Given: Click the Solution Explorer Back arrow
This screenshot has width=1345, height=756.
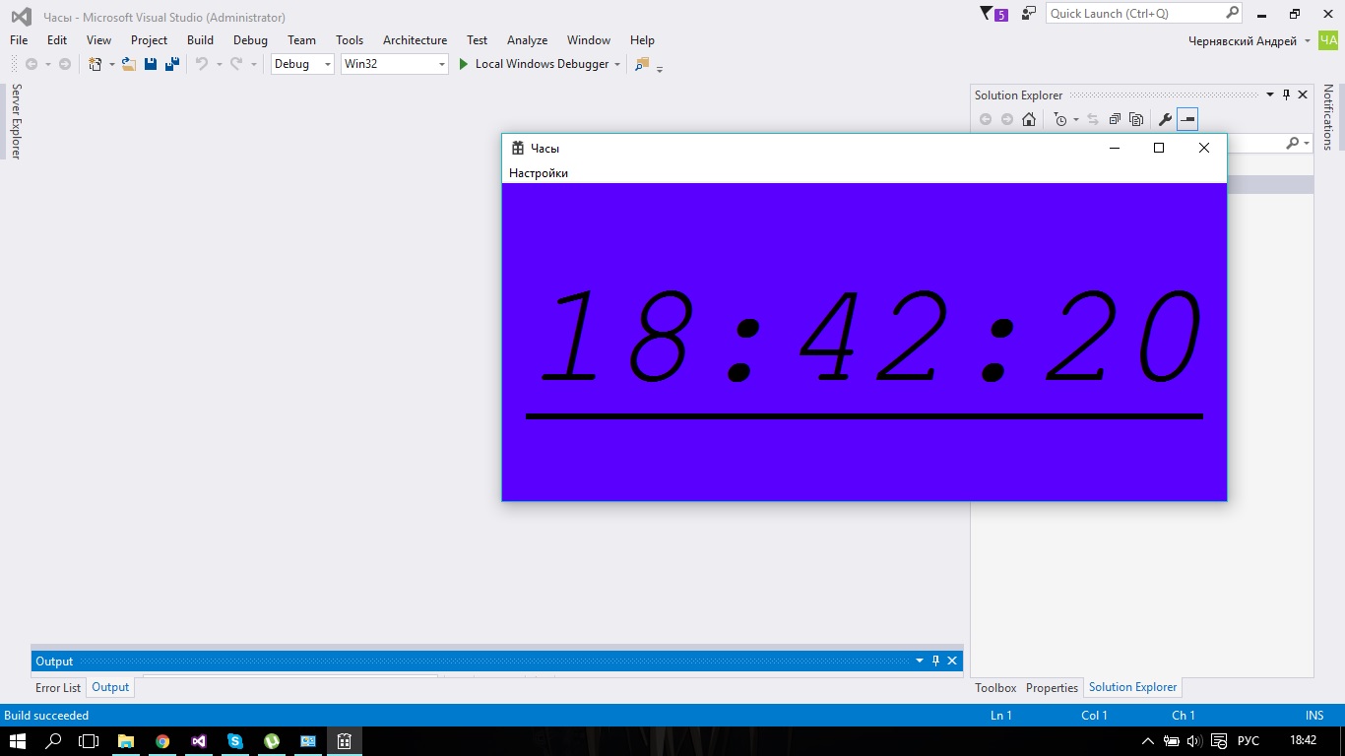Looking at the screenshot, I should (986, 119).
